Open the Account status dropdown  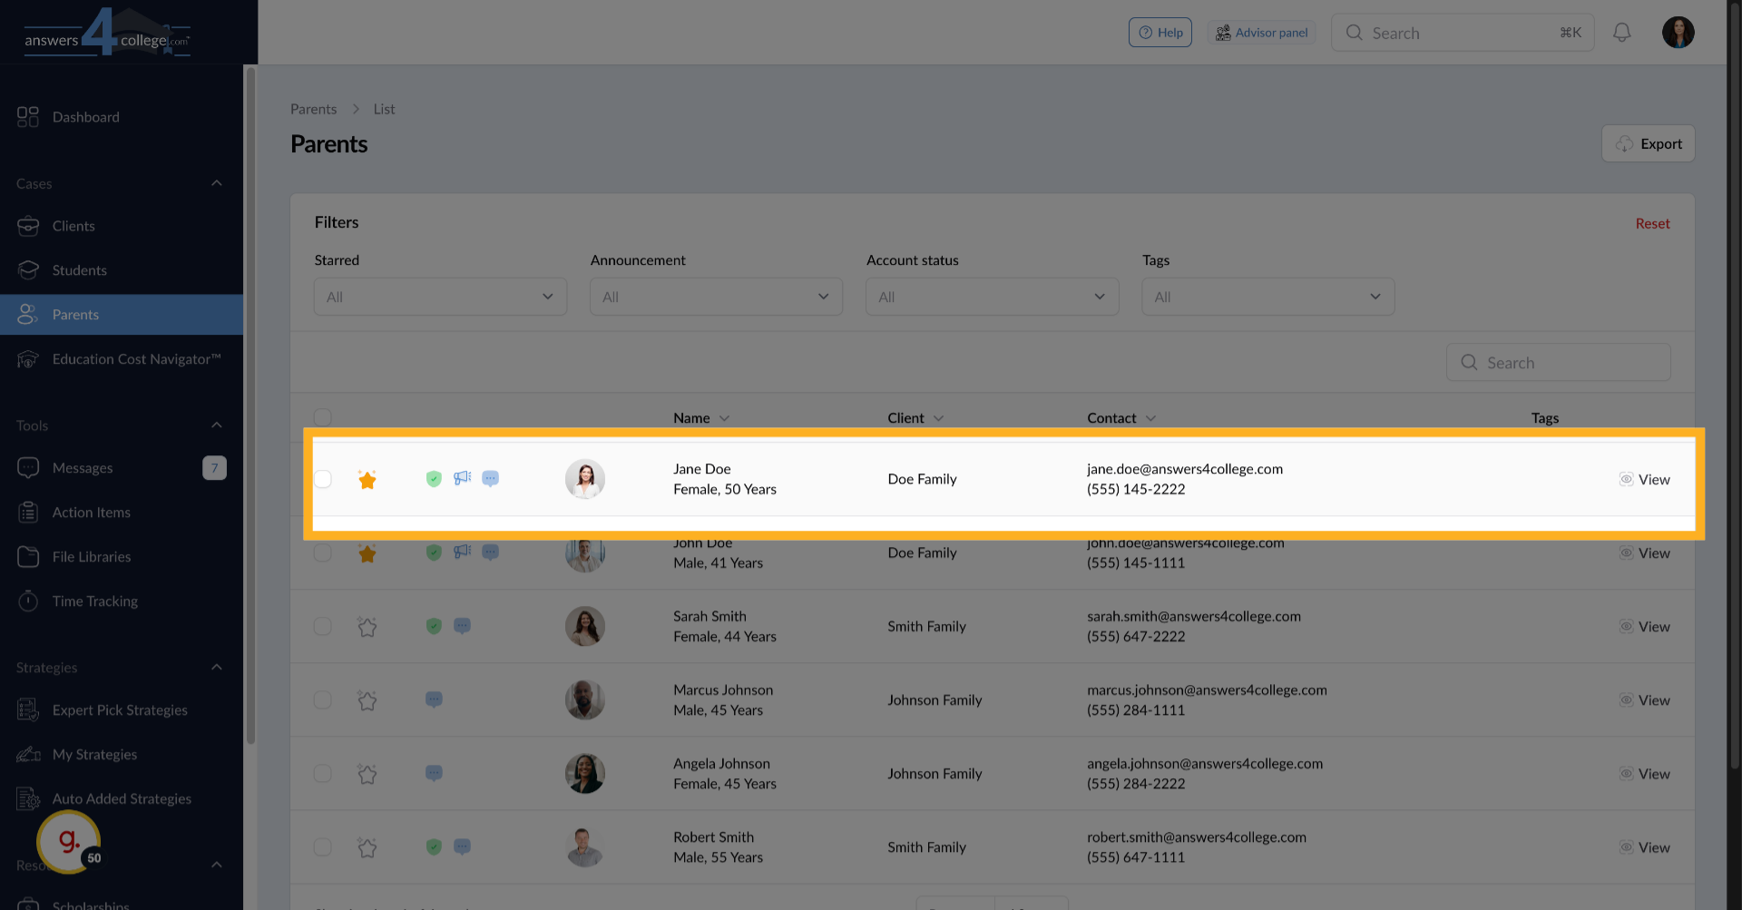point(992,297)
